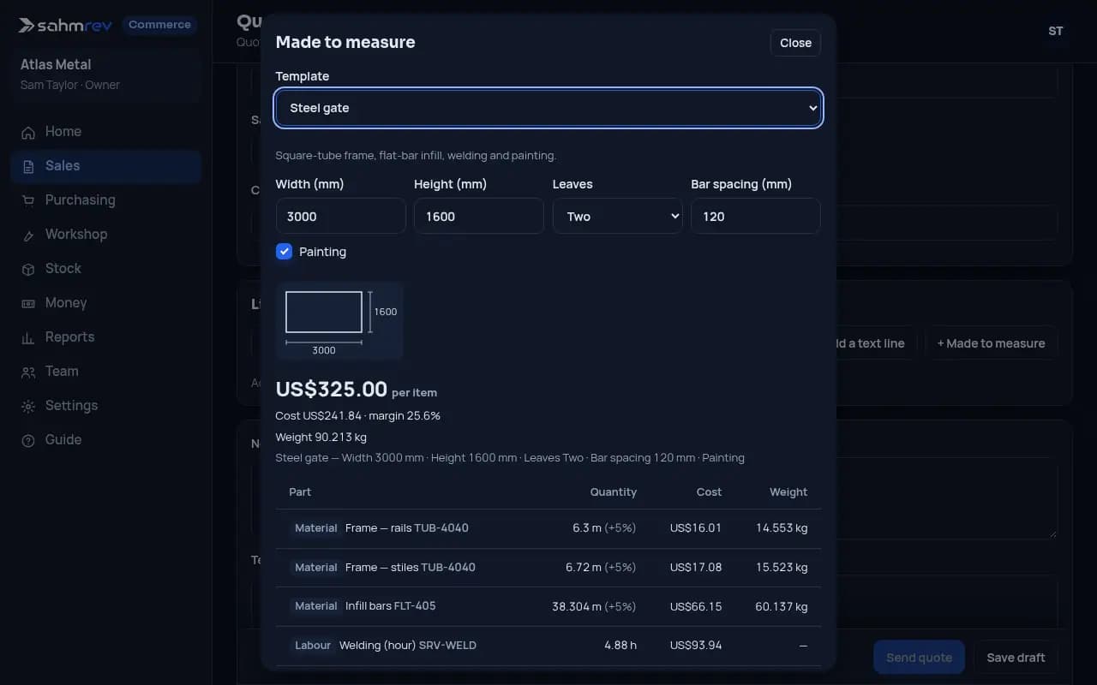
Task: Click the Money banknote icon
Action: click(28, 303)
